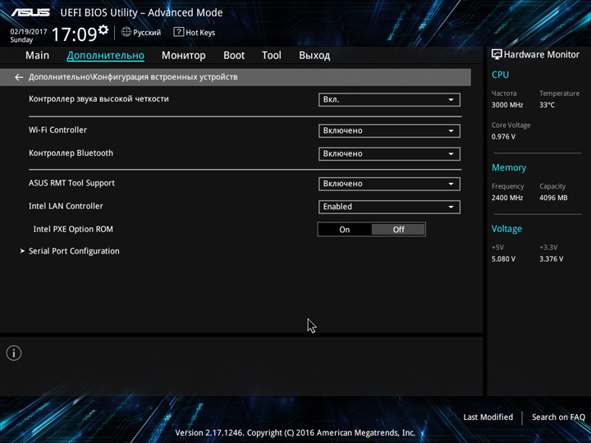Open the ASUS RMT Tool Support dropdown
Image resolution: width=591 pixels, height=443 pixels.
tap(389, 184)
